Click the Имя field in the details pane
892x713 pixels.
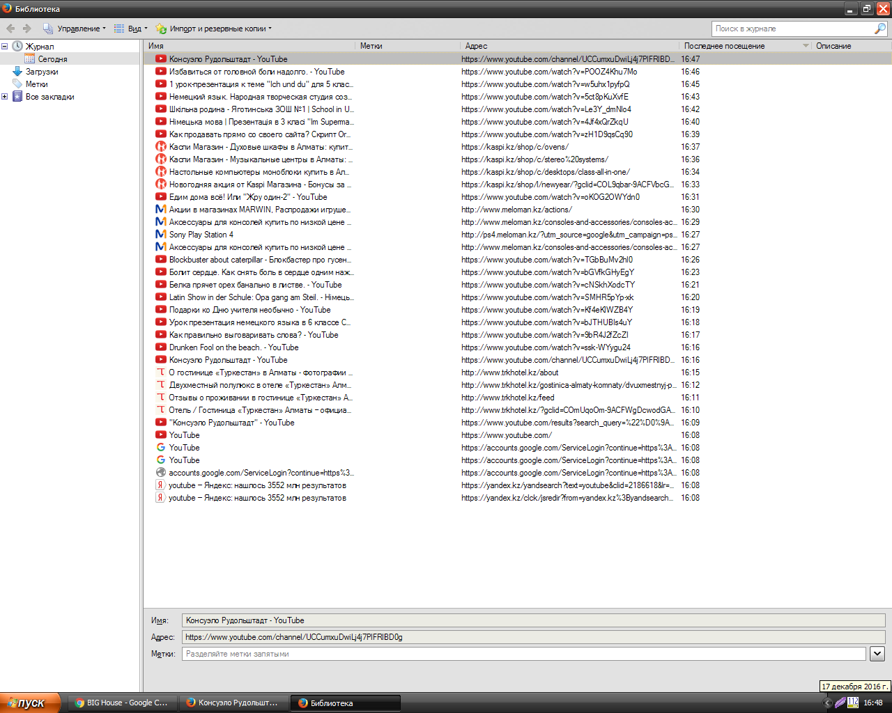[533, 620]
